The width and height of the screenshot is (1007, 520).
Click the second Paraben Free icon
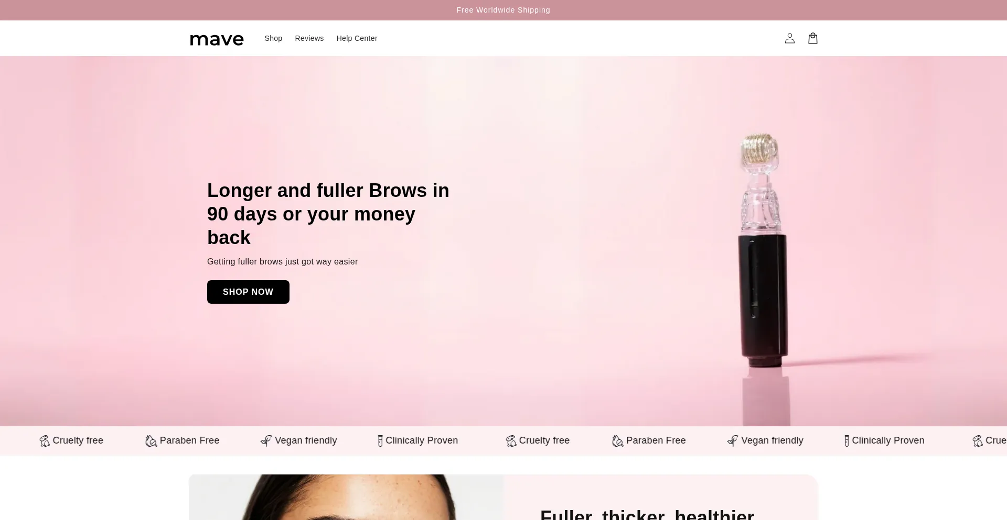pyautogui.click(x=617, y=441)
